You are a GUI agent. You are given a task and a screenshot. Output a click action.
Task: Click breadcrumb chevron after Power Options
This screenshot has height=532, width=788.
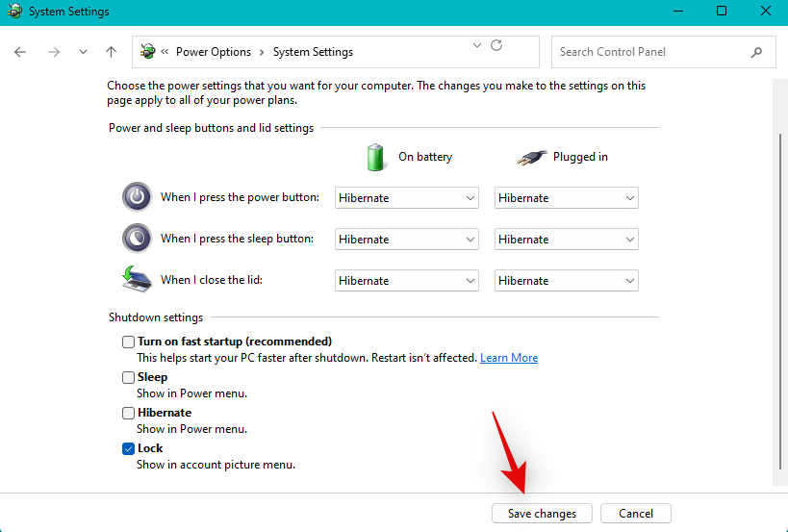tap(262, 52)
